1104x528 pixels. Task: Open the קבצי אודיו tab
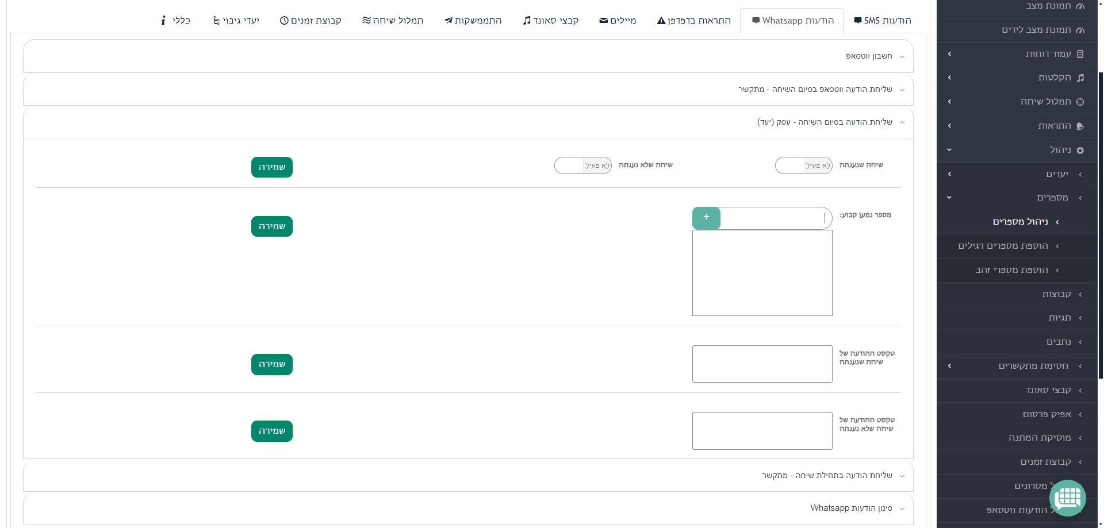point(551,21)
